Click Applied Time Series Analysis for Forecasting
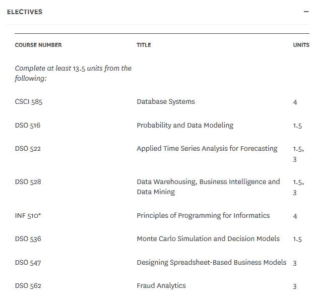The width and height of the screenshot is (318, 297). click(x=207, y=149)
